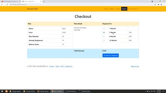Switch to YouTube GYM Management System tab
The image size is (166, 93).
click(x=11, y=2)
